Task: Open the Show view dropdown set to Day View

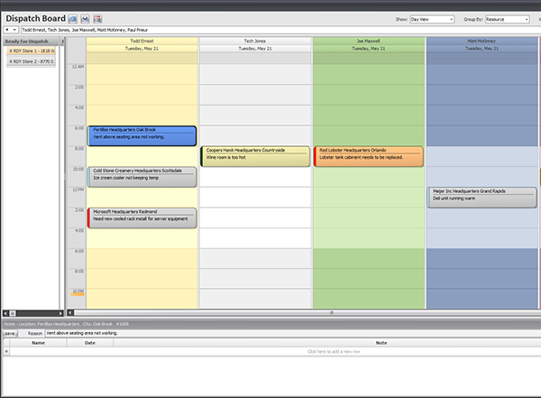Action: [432, 19]
